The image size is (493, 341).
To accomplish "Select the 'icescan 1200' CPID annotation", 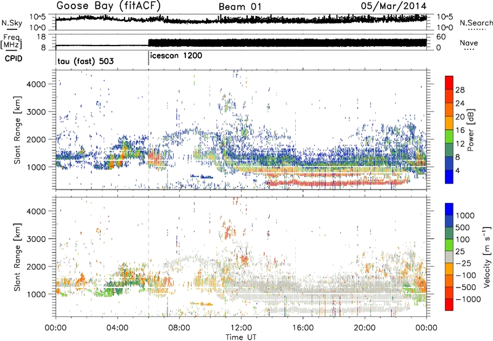I will [x=176, y=56].
